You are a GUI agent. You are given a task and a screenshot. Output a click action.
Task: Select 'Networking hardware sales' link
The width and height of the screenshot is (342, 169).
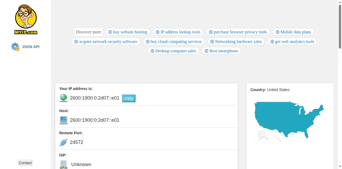(x=236, y=42)
